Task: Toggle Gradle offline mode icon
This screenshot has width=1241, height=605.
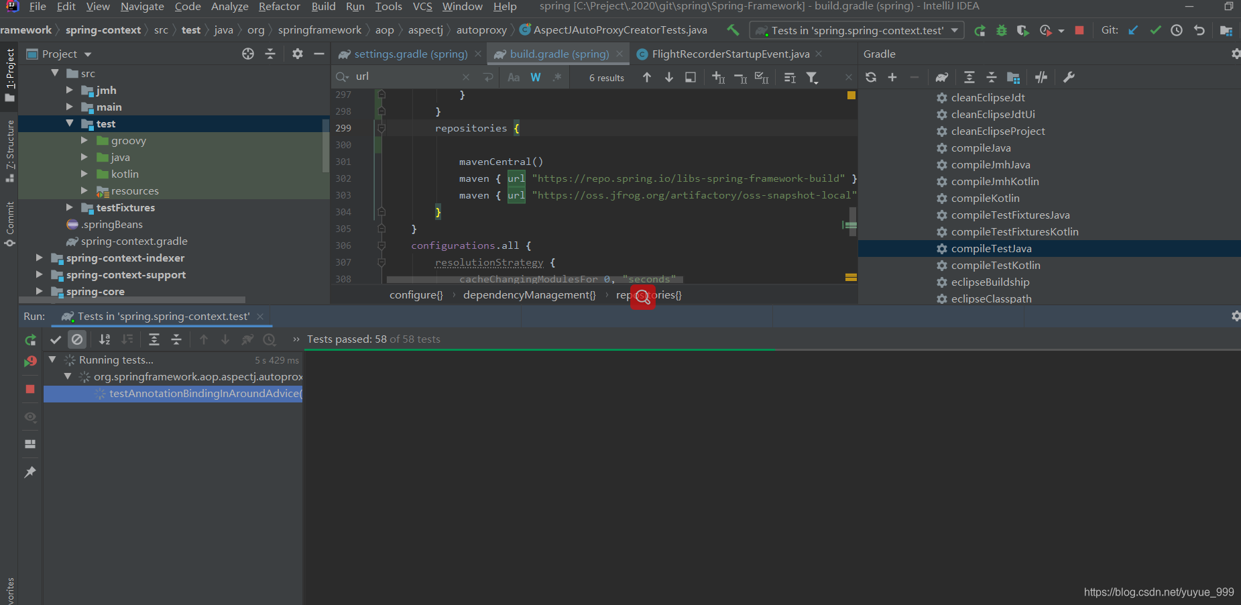Action: coord(1041,77)
